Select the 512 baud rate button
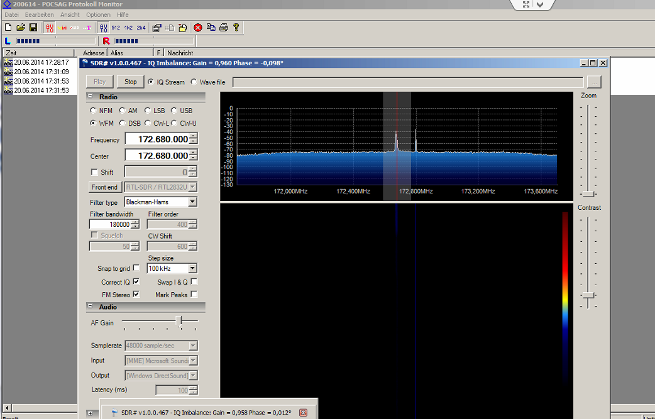This screenshot has width=655, height=419. 116,28
